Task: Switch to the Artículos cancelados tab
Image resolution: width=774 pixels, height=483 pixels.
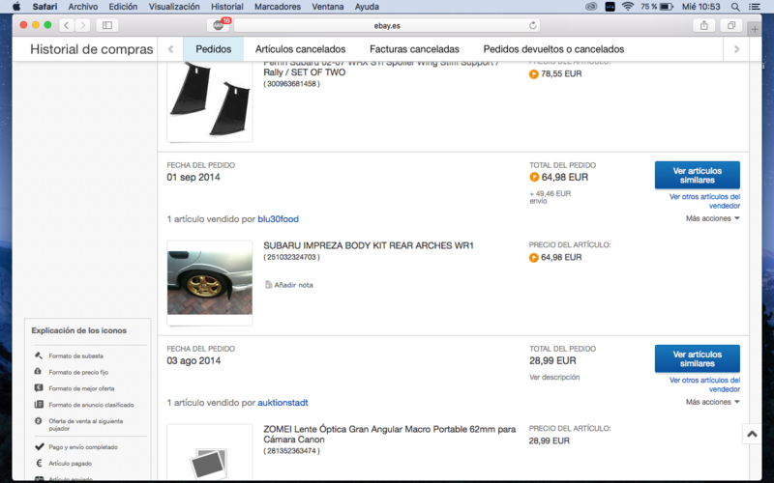Action: [x=300, y=49]
